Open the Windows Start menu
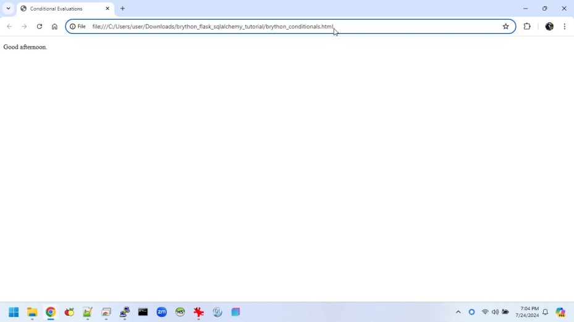Screen dimensions: 574x322 point(14,312)
